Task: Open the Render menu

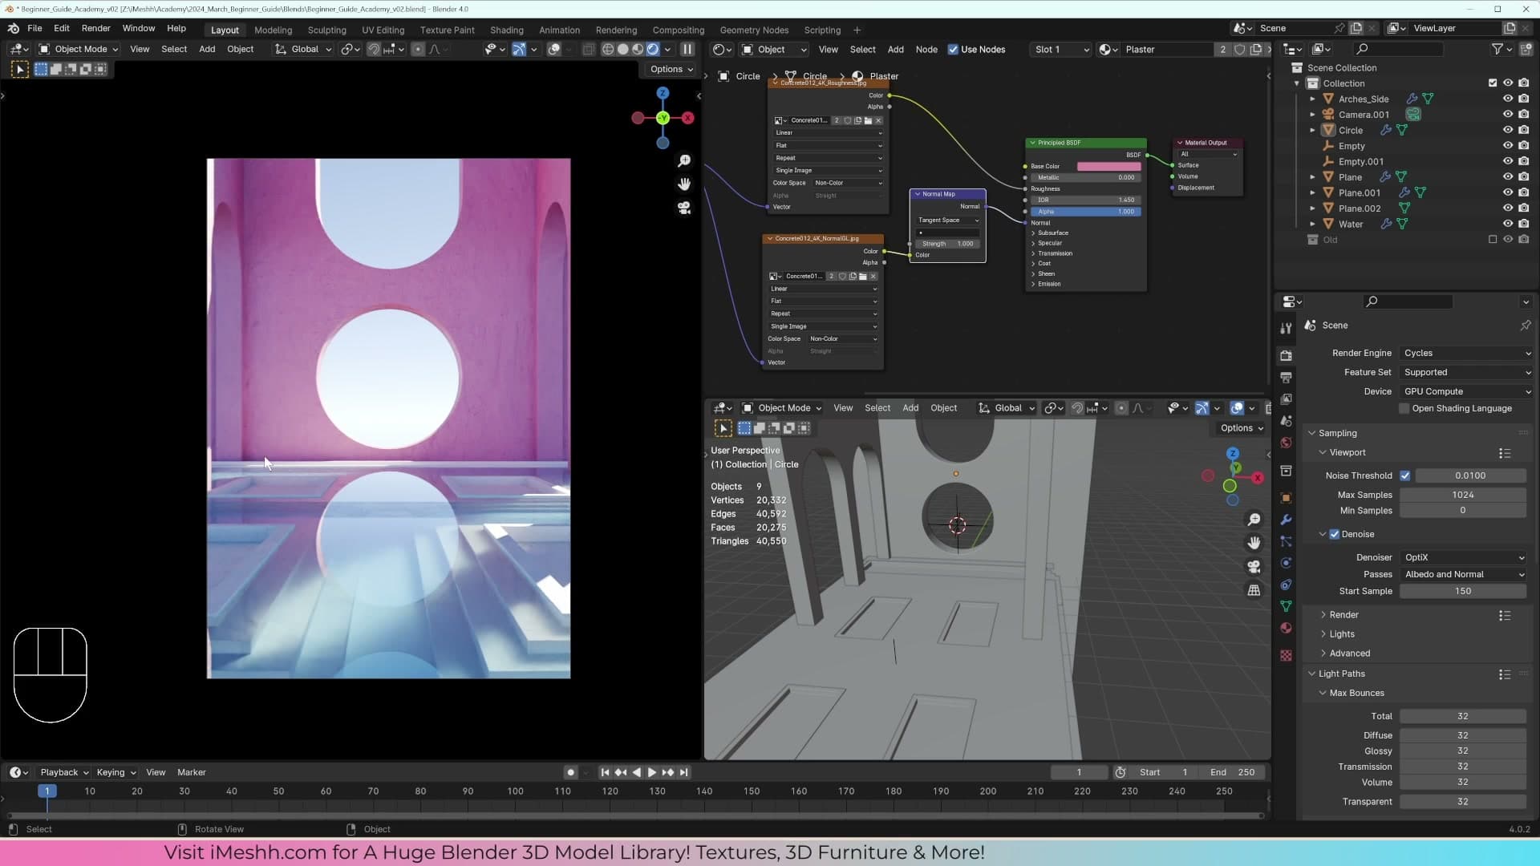Action: [95, 28]
